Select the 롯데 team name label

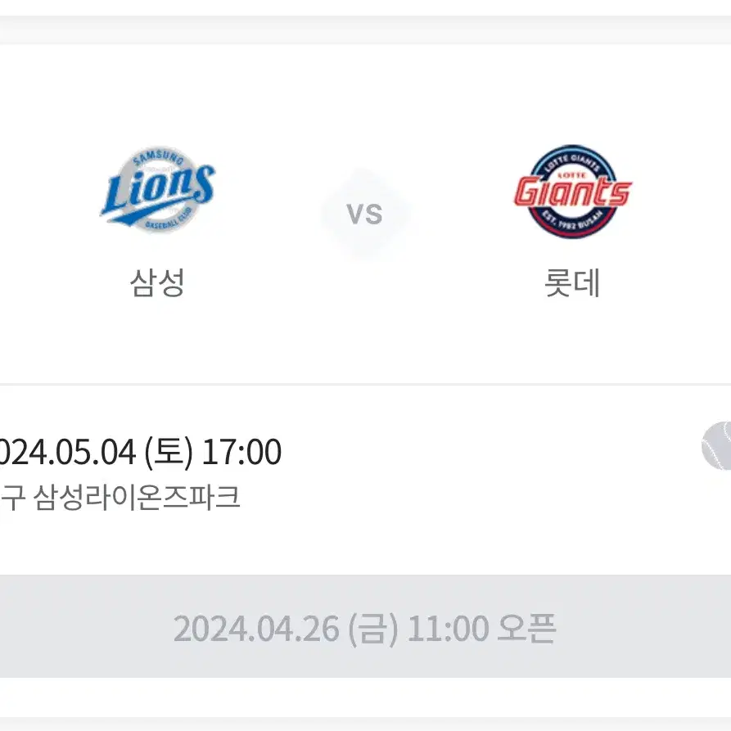click(572, 282)
